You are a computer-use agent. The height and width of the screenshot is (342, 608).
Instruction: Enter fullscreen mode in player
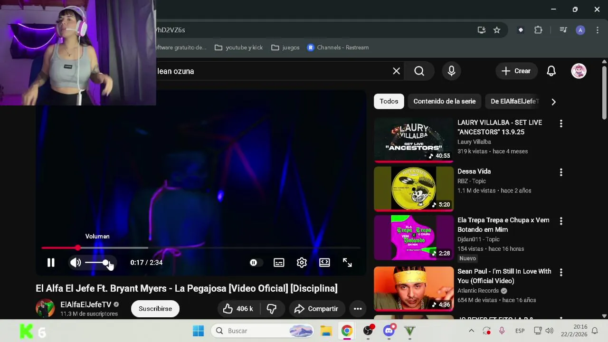[347, 262]
